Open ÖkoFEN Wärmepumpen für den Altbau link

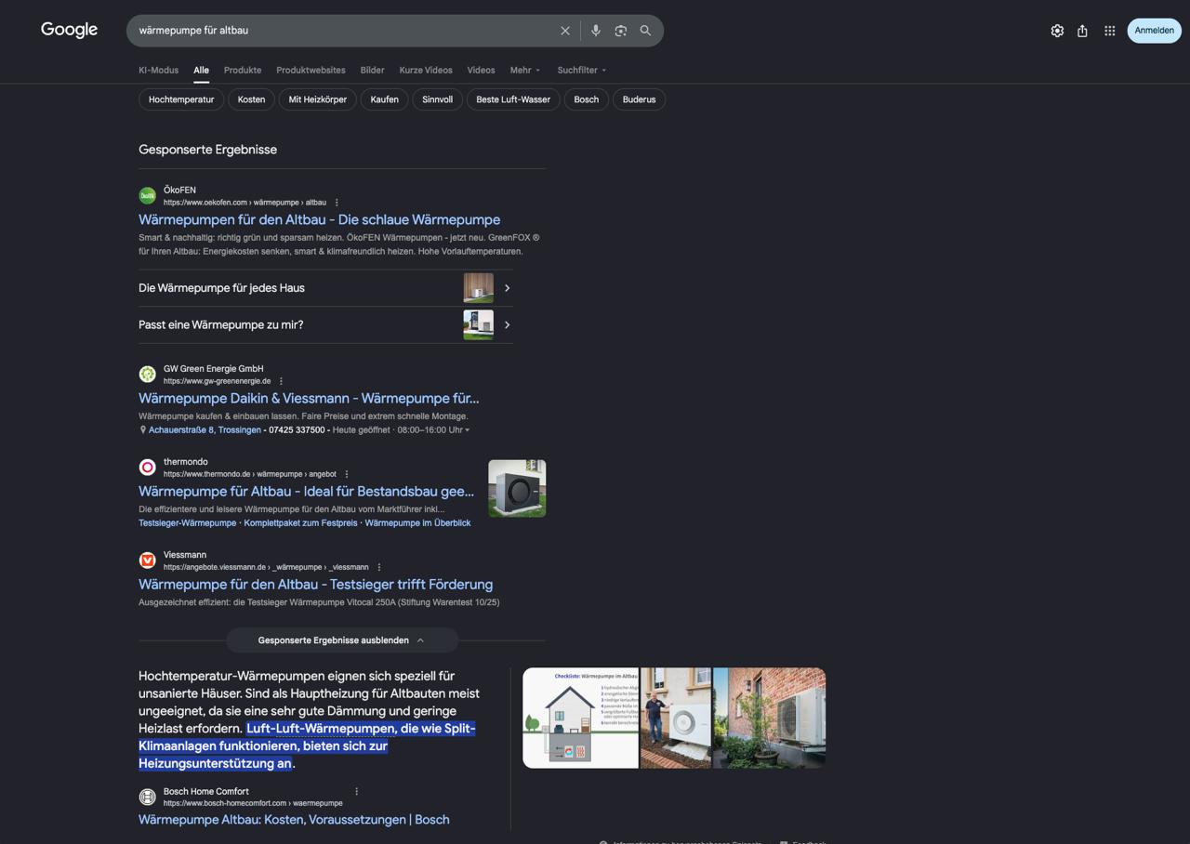point(319,220)
